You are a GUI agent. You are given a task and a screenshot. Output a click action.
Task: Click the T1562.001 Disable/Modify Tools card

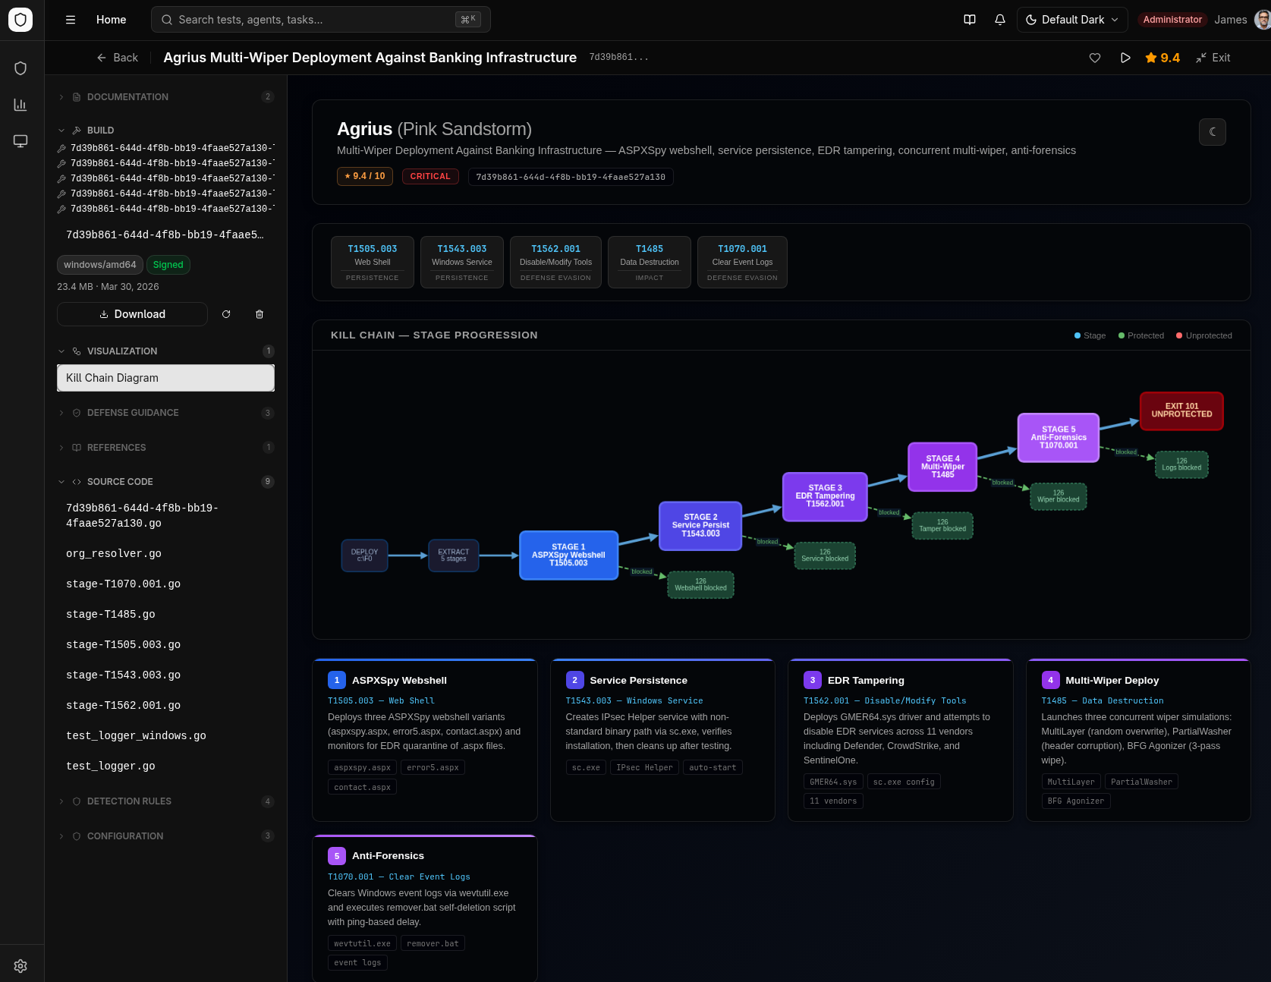555,263
